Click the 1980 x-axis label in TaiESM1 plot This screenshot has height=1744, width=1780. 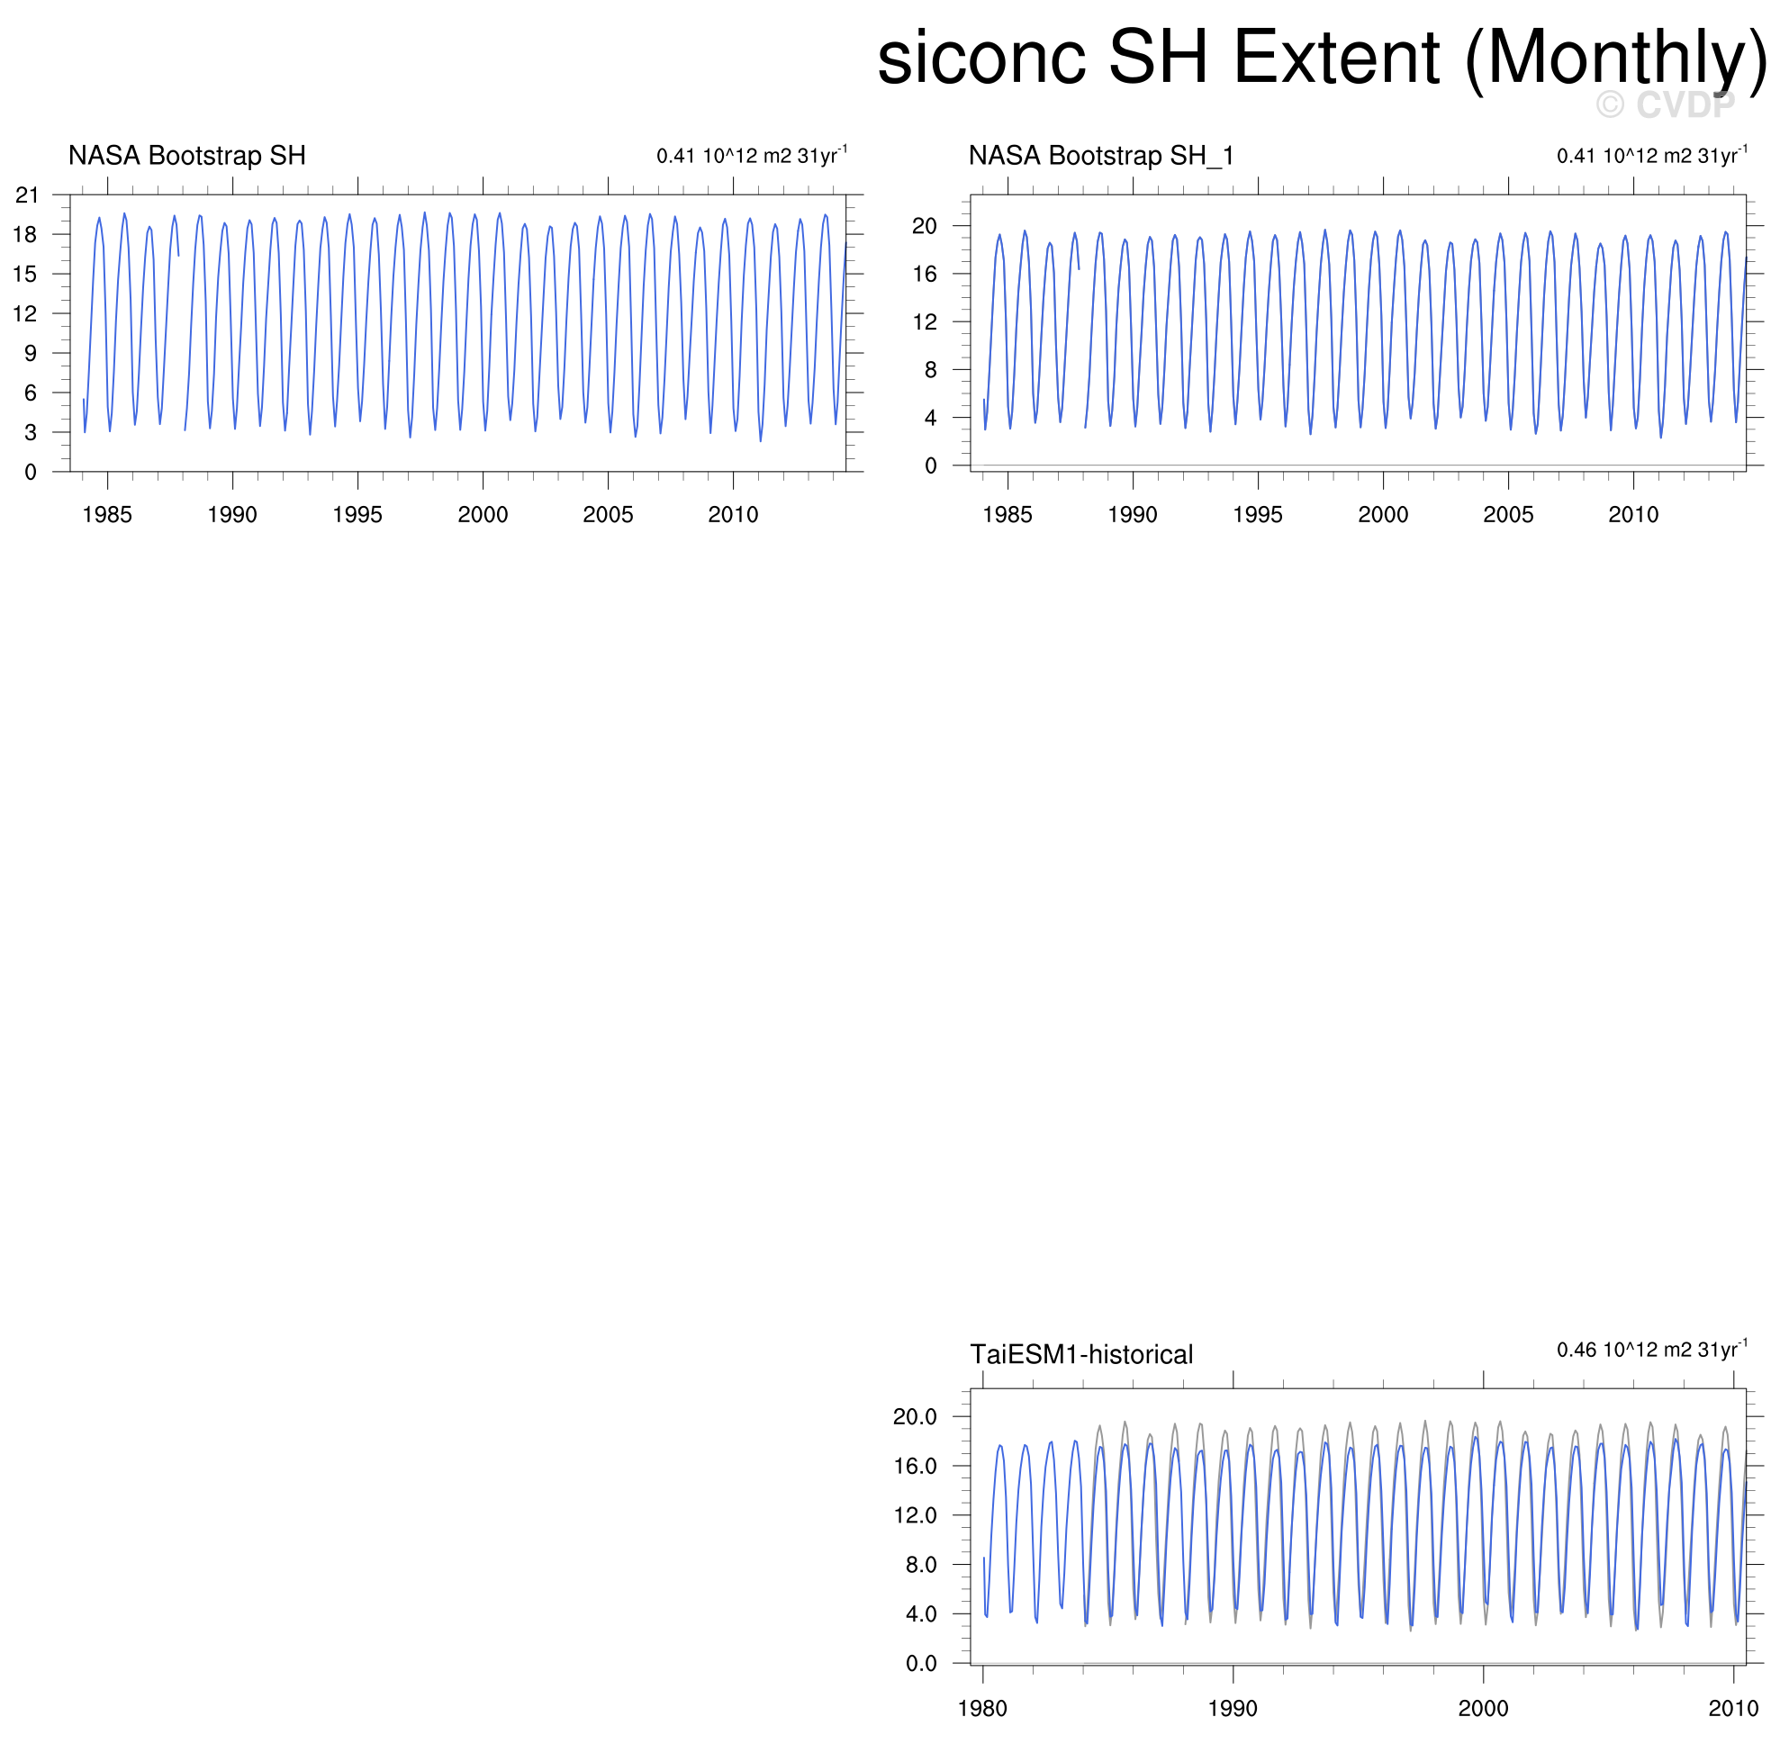click(982, 1709)
